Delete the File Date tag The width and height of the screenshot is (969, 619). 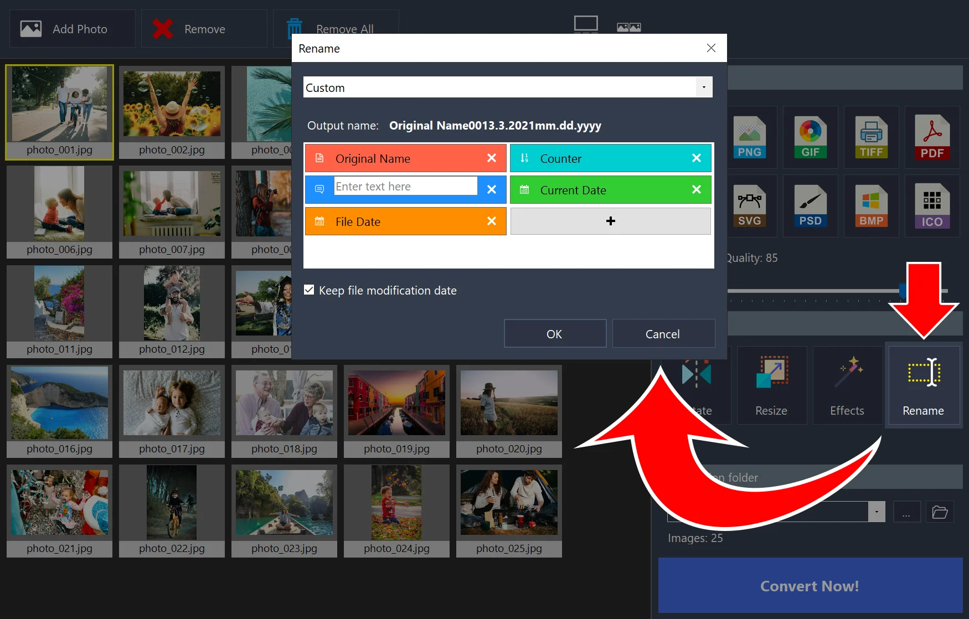click(491, 221)
